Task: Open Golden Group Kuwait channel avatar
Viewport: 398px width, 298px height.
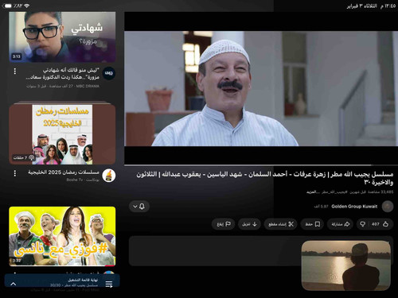Action: [x=388, y=207]
